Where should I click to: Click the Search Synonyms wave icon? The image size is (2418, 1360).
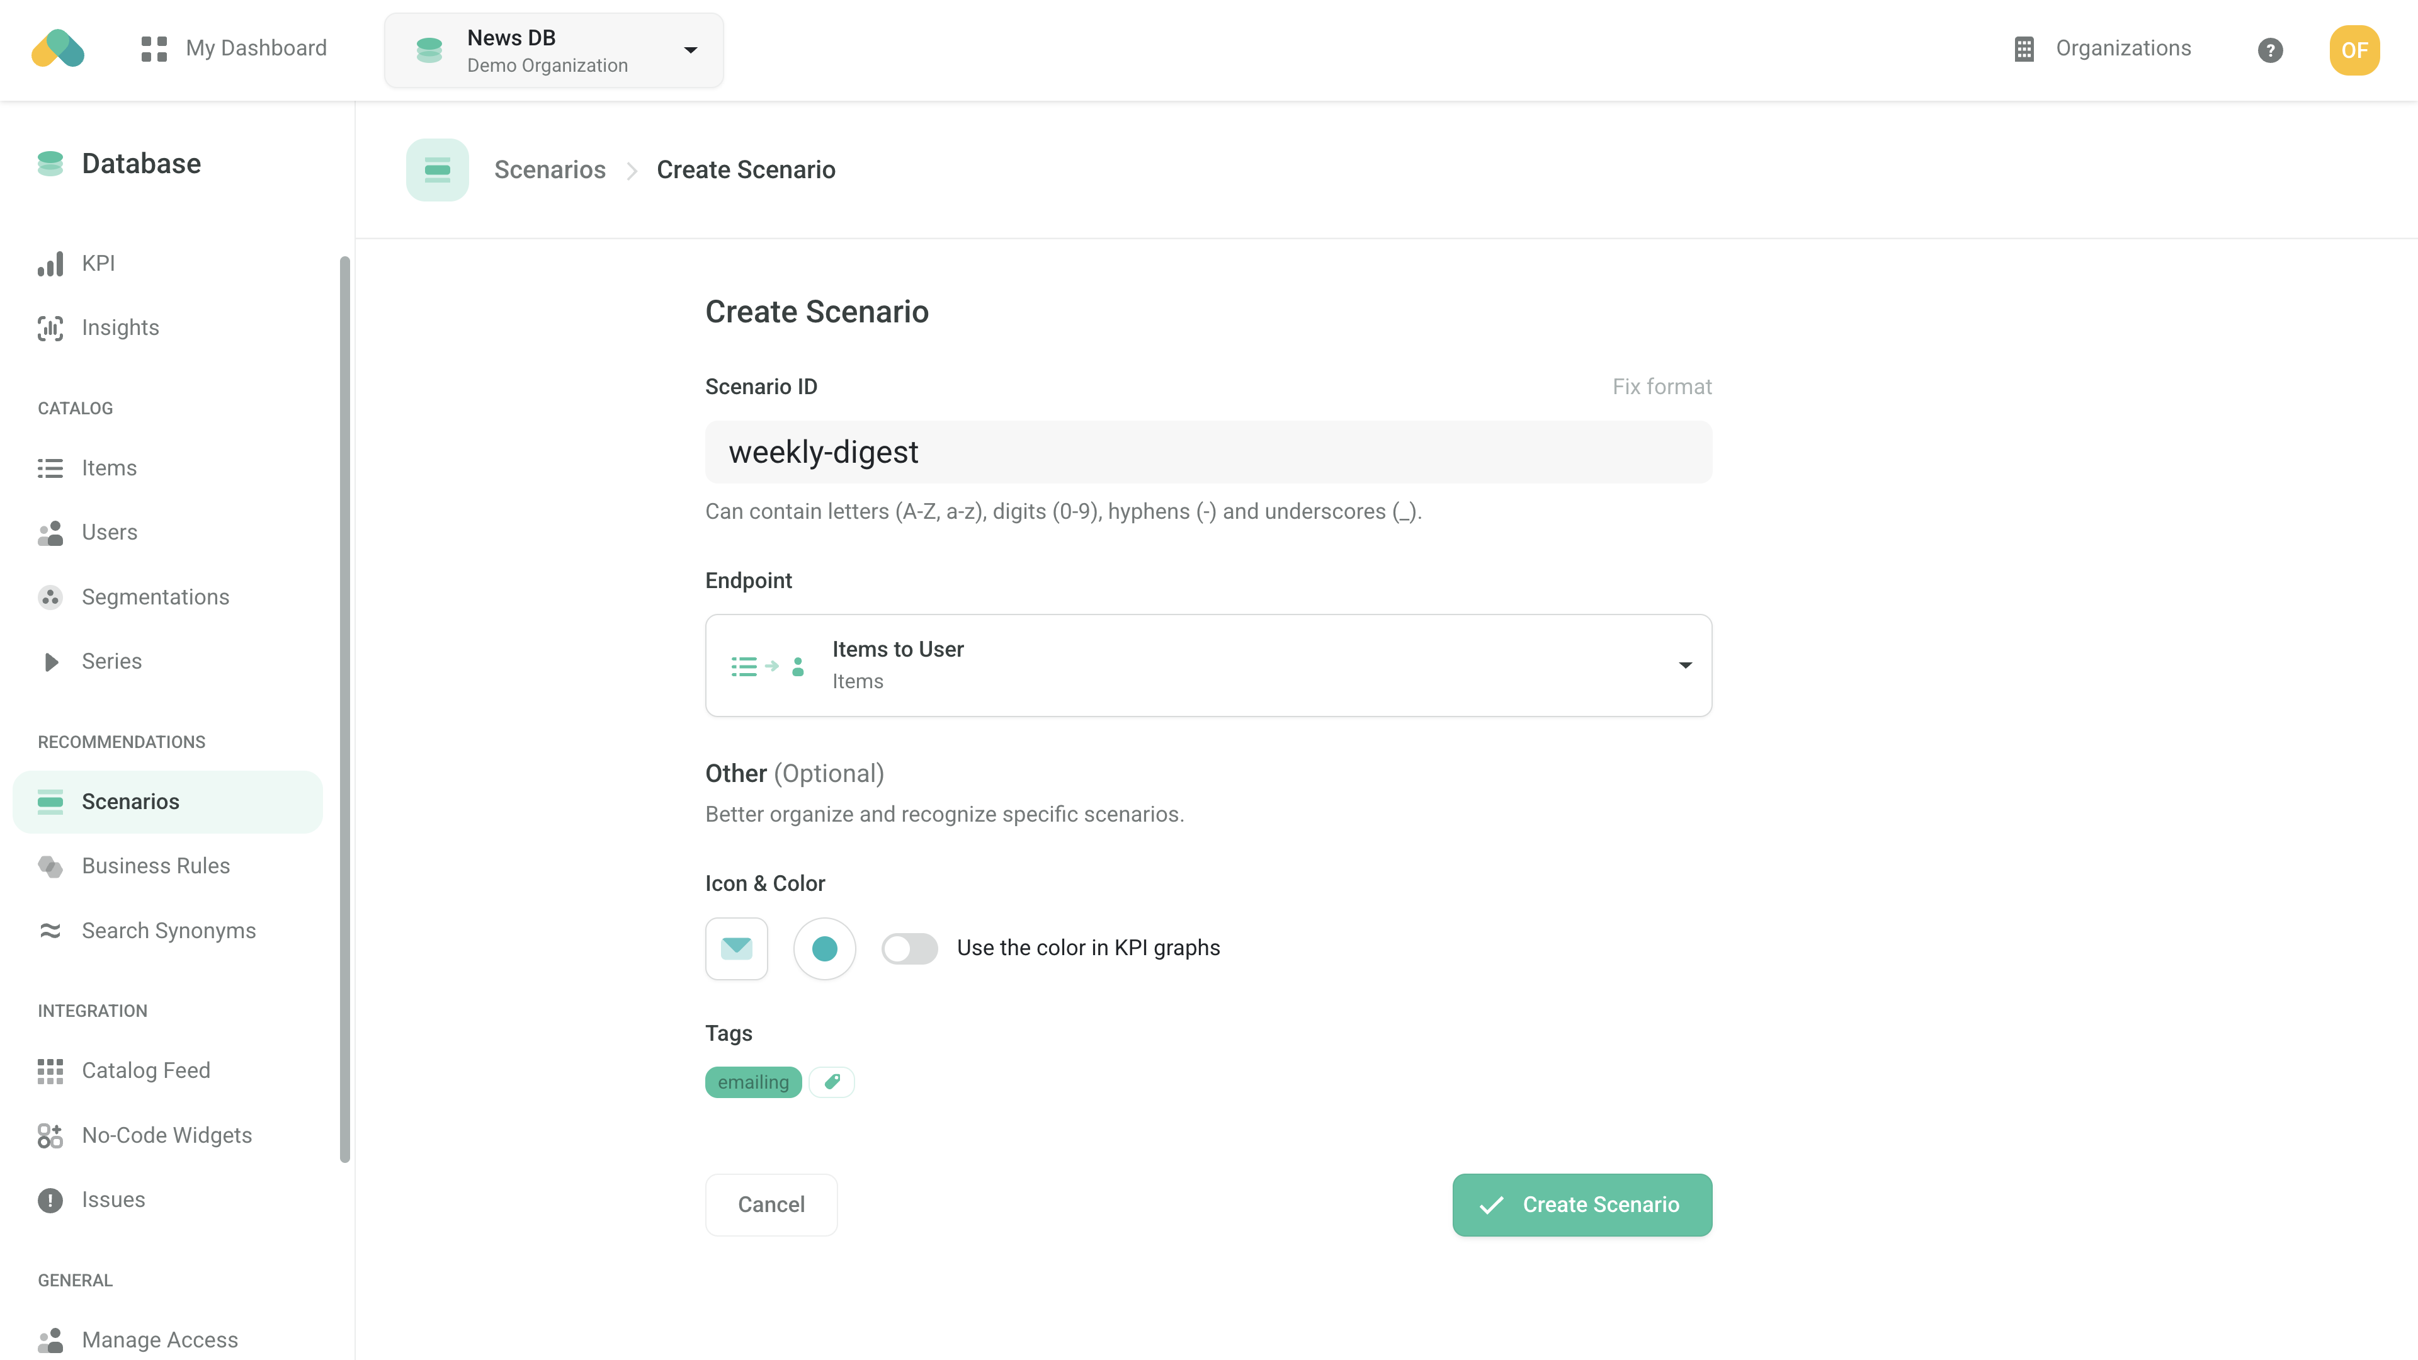[x=50, y=930]
